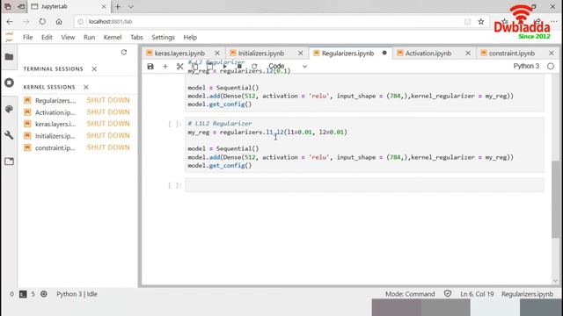Image resolution: width=563 pixels, height=316 pixels.
Task: Click Regularizers.ipynb in the status bar
Action: point(527,294)
